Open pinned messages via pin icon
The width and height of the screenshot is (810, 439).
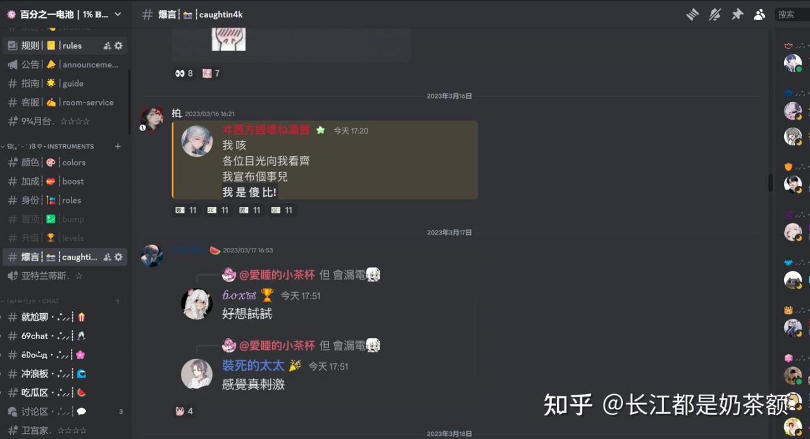(x=737, y=14)
